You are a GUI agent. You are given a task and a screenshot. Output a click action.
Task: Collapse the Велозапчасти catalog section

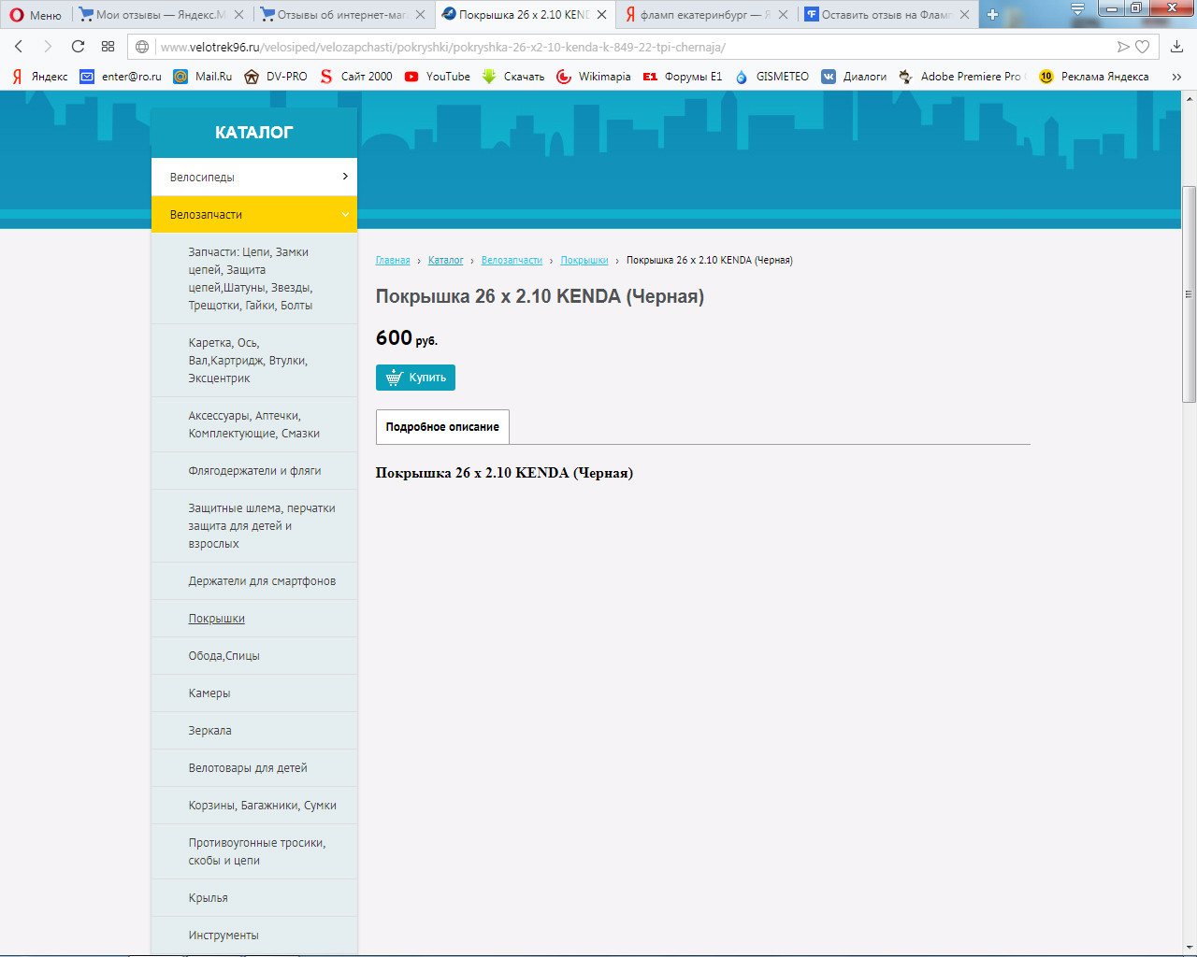pyautogui.click(x=254, y=214)
